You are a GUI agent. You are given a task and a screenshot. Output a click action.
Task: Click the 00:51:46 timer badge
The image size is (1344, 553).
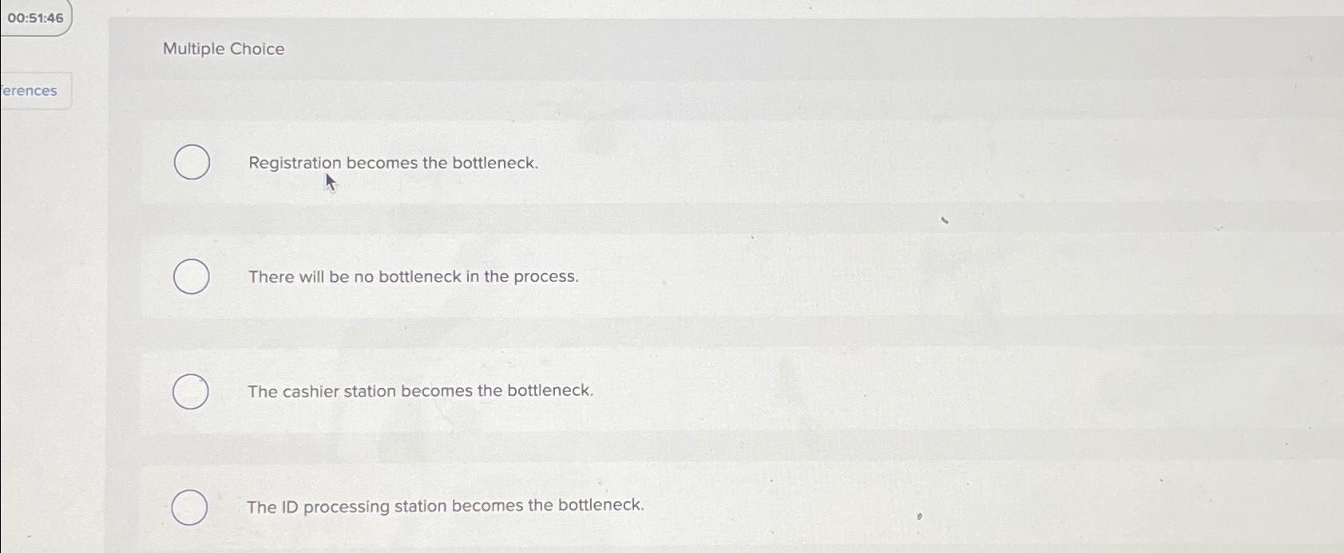[34, 16]
